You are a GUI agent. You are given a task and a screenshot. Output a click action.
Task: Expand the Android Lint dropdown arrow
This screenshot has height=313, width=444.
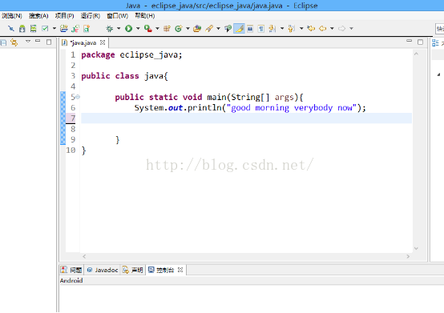click(54, 29)
